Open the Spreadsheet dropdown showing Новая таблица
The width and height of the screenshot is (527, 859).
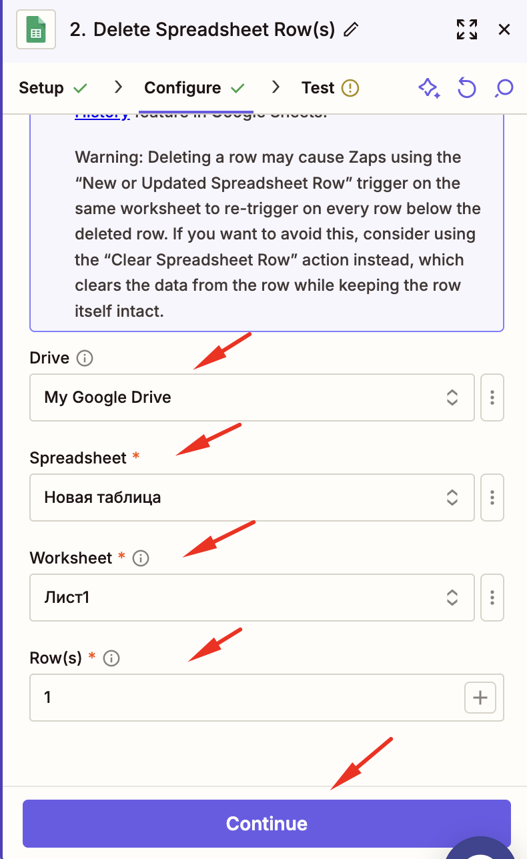click(x=251, y=498)
